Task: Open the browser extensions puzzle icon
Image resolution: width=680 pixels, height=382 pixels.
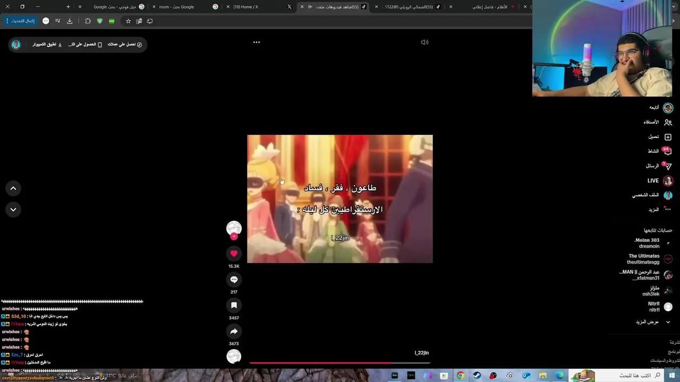Action: point(88,21)
